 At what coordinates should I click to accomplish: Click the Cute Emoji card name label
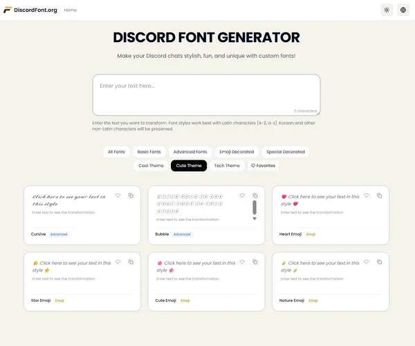click(166, 300)
